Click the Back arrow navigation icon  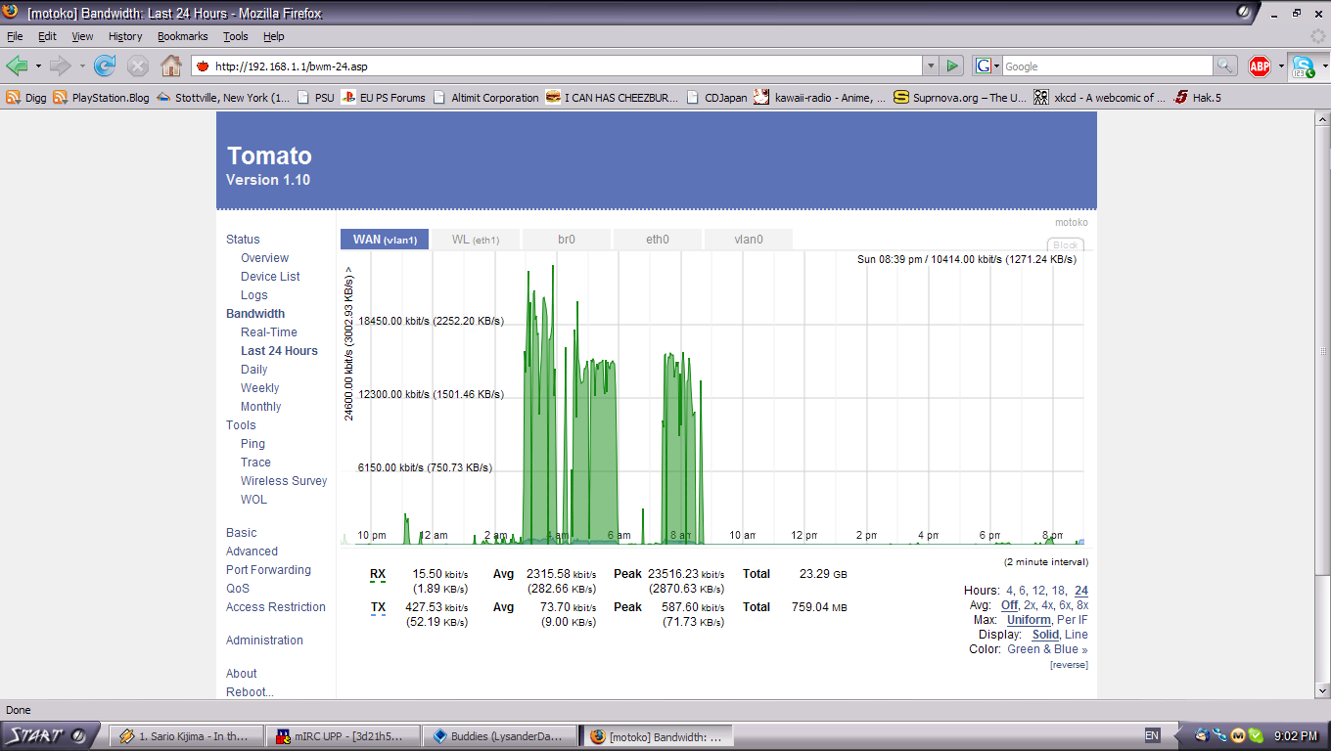coord(18,66)
